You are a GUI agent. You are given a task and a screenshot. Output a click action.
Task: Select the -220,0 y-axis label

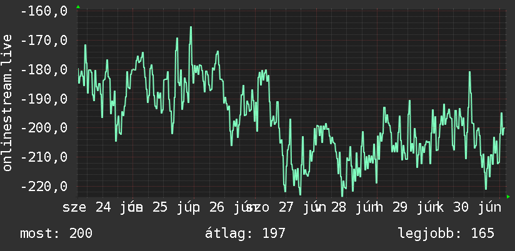pyautogui.click(x=44, y=186)
